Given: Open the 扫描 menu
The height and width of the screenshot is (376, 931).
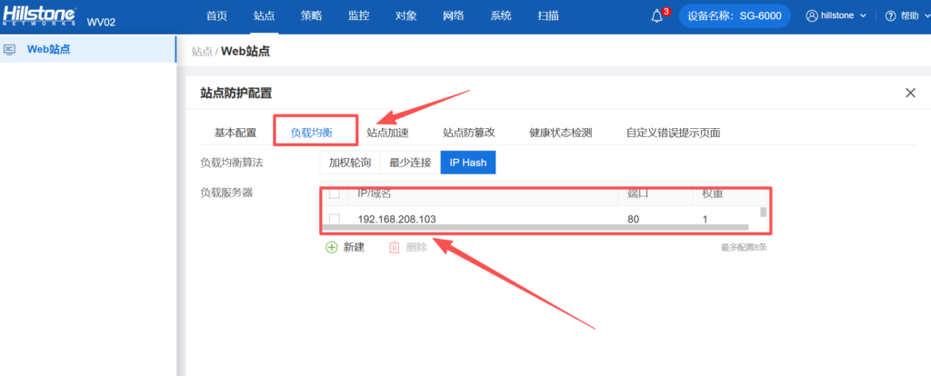Looking at the screenshot, I should (x=548, y=16).
